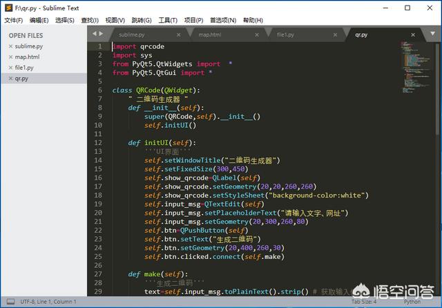This screenshot has width=442, height=308.
Task: Click the 'import sys' line
Action: tap(132, 55)
